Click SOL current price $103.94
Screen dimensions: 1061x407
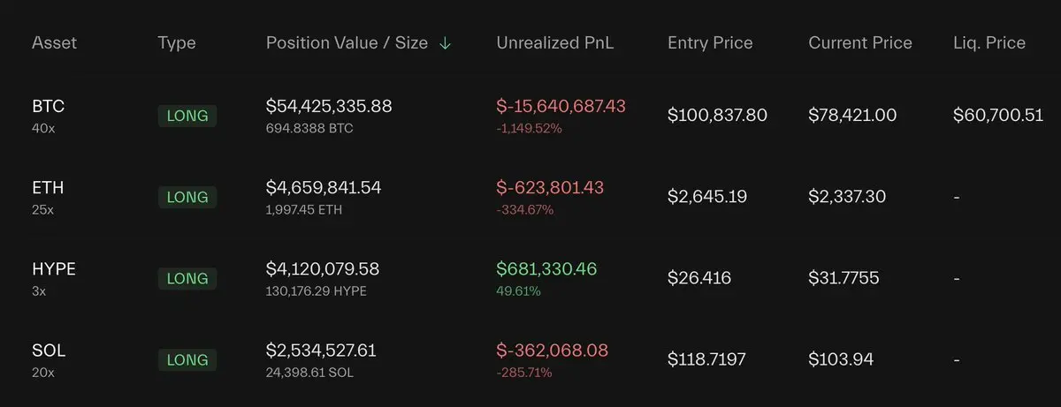[x=840, y=359]
